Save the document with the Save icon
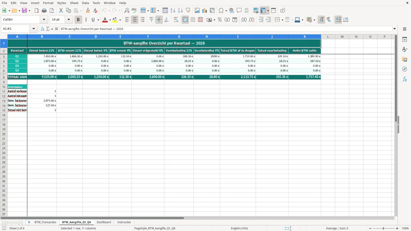This screenshot has height=231, width=411. 24,11
